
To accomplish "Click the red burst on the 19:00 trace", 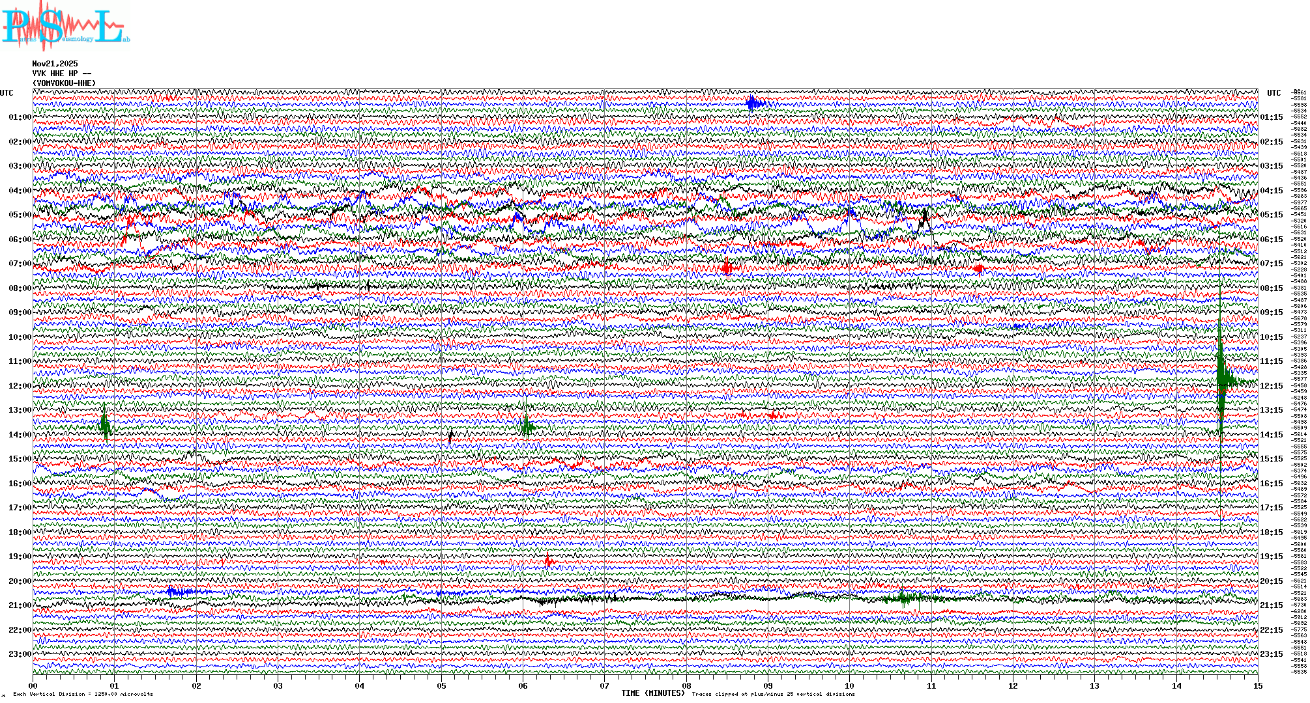I will point(549,561).
